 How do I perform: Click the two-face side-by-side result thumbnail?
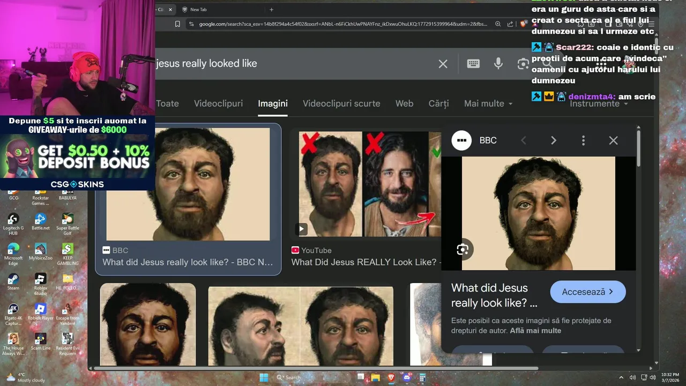click(301, 325)
